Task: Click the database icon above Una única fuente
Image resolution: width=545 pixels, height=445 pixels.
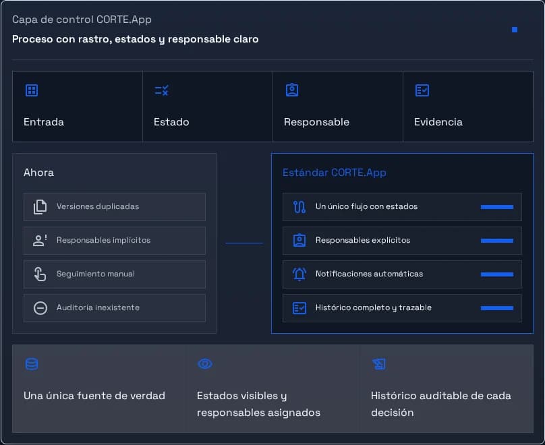Action: 32,364
